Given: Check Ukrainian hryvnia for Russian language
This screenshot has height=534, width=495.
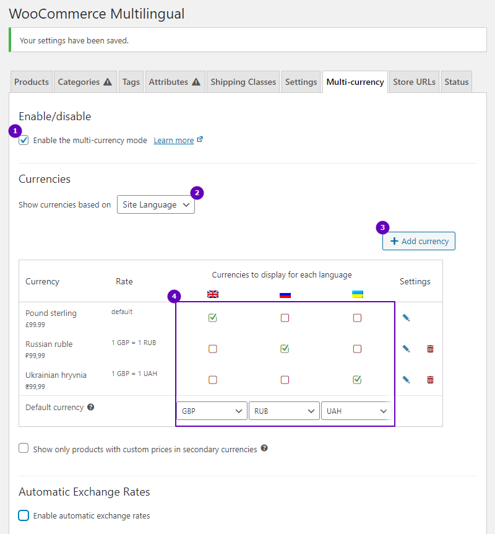Looking at the screenshot, I should pos(285,380).
